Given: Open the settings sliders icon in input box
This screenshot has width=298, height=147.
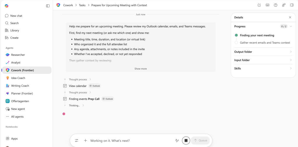Looking at the screenshot, I should tap(77, 141).
